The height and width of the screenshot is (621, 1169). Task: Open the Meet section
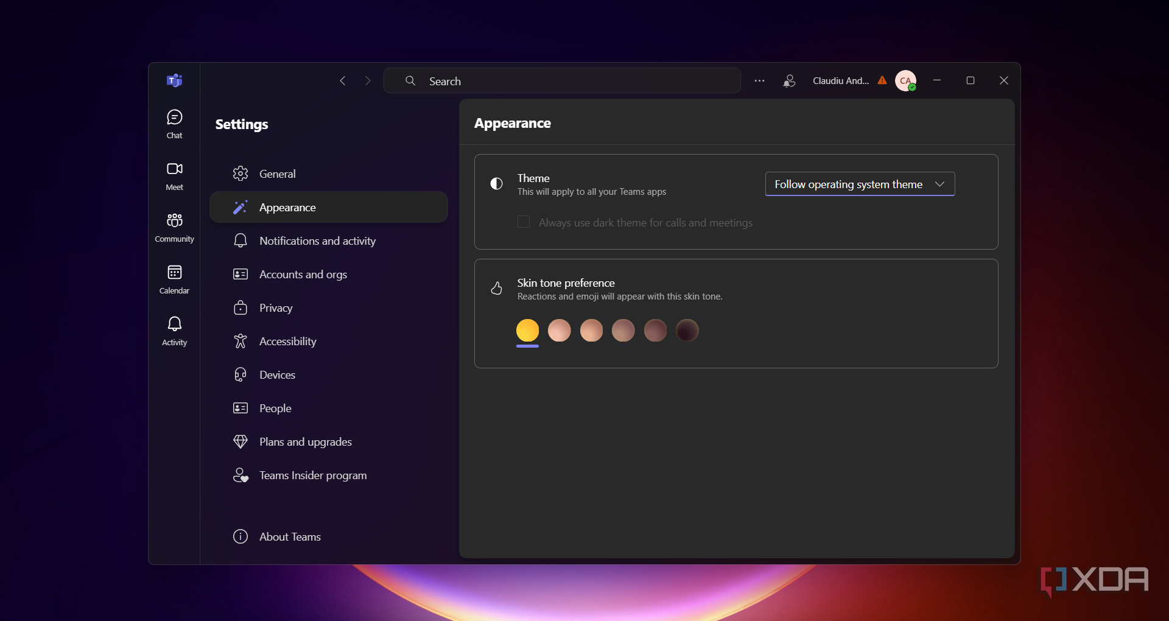pos(174,176)
